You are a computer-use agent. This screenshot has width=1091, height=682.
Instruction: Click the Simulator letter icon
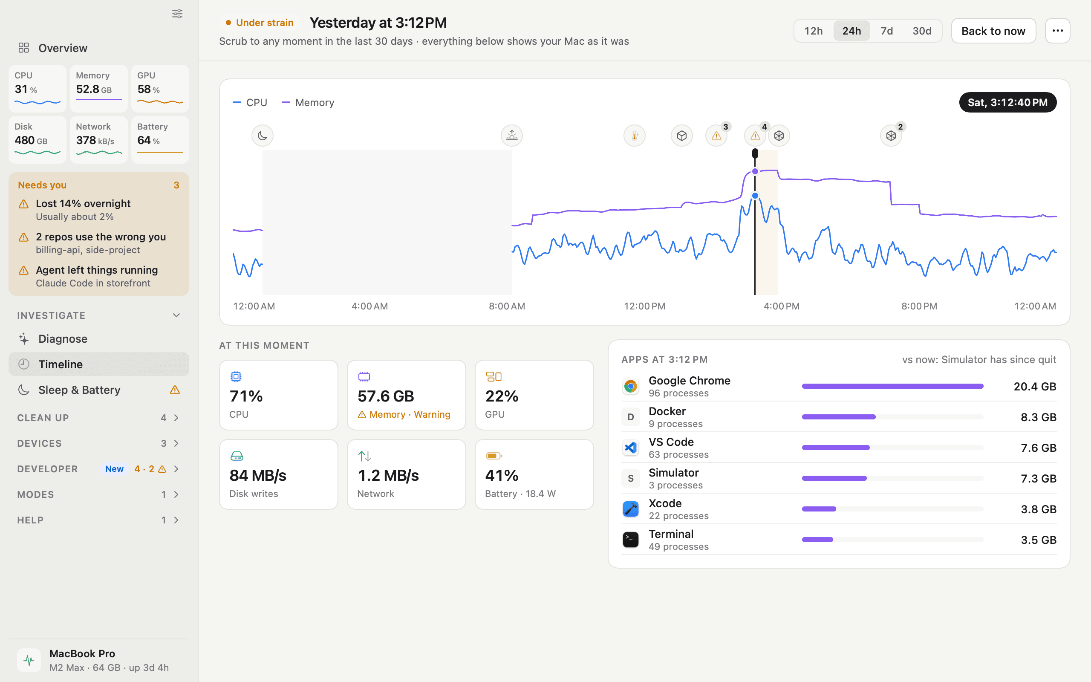pos(630,478)
